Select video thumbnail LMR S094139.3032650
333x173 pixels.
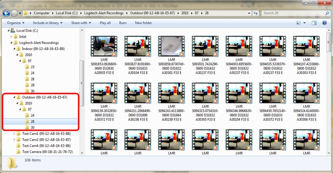coord(104,93)
